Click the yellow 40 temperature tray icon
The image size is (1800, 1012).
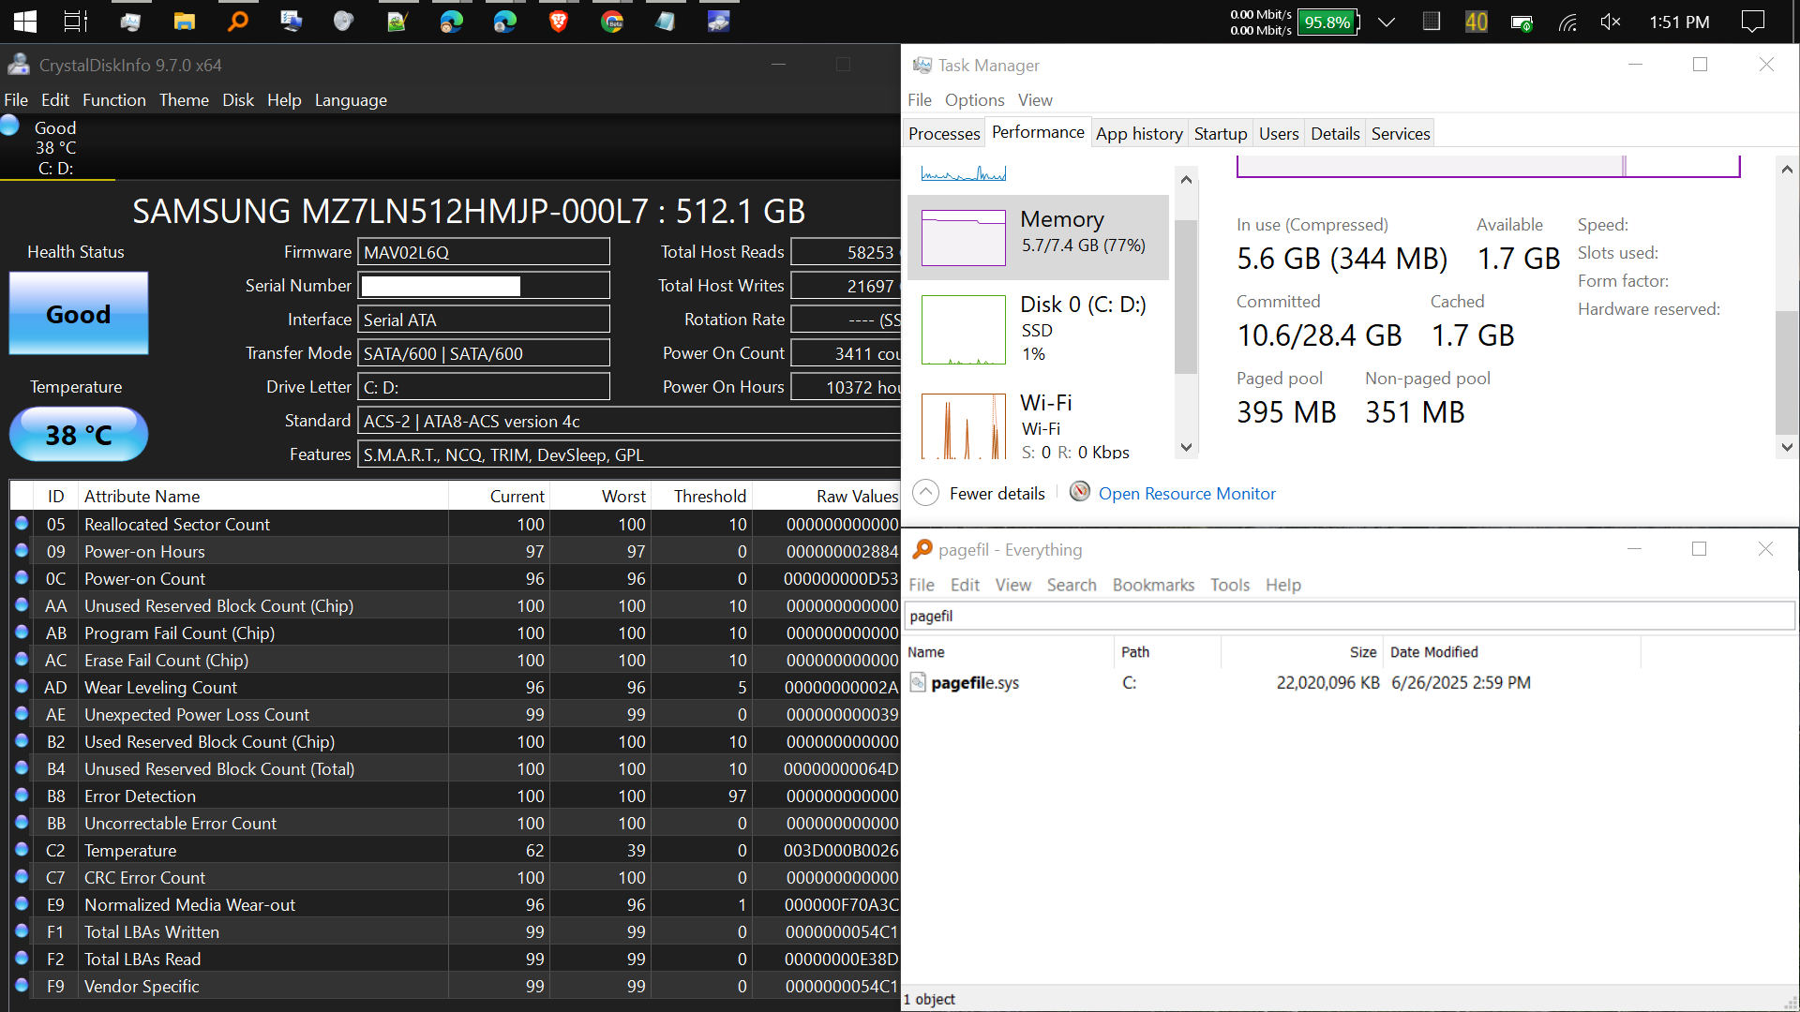pyautogui.click(x=1477, y=22)
